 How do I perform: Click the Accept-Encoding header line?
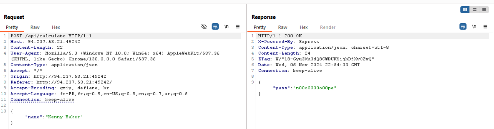(60, 88)
